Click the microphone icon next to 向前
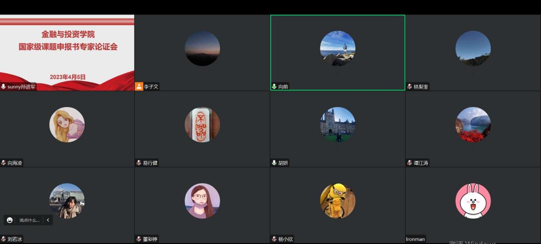 click(274, 87)
